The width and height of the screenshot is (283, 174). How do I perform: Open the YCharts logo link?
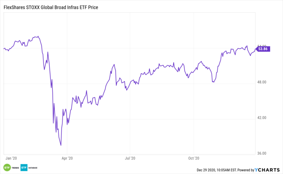point(268,170)
